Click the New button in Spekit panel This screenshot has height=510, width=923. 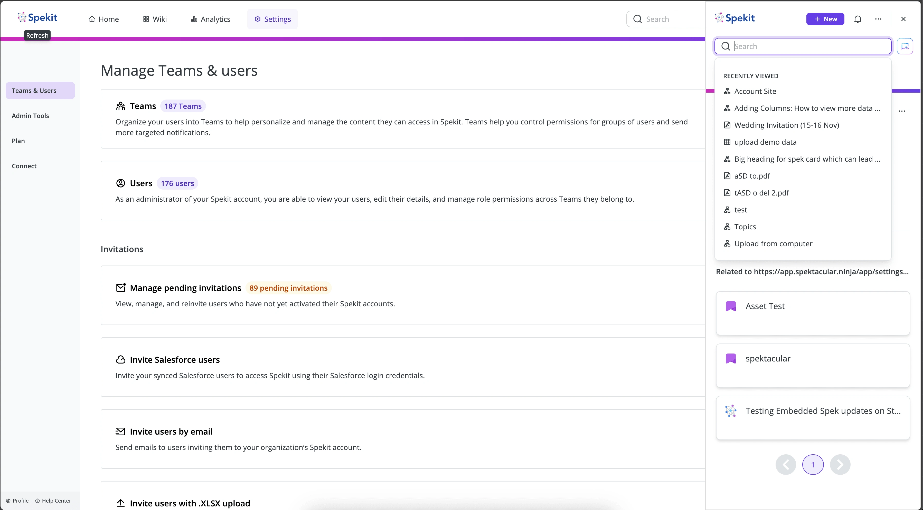825,19
